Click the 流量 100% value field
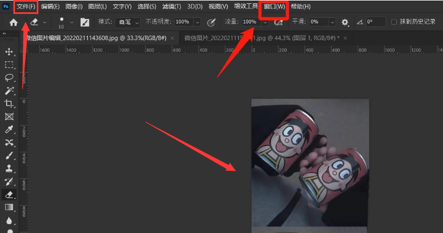This screenshot has height=233, width=443. pos(251,22)
